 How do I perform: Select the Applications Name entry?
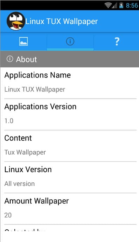(70, 83)
